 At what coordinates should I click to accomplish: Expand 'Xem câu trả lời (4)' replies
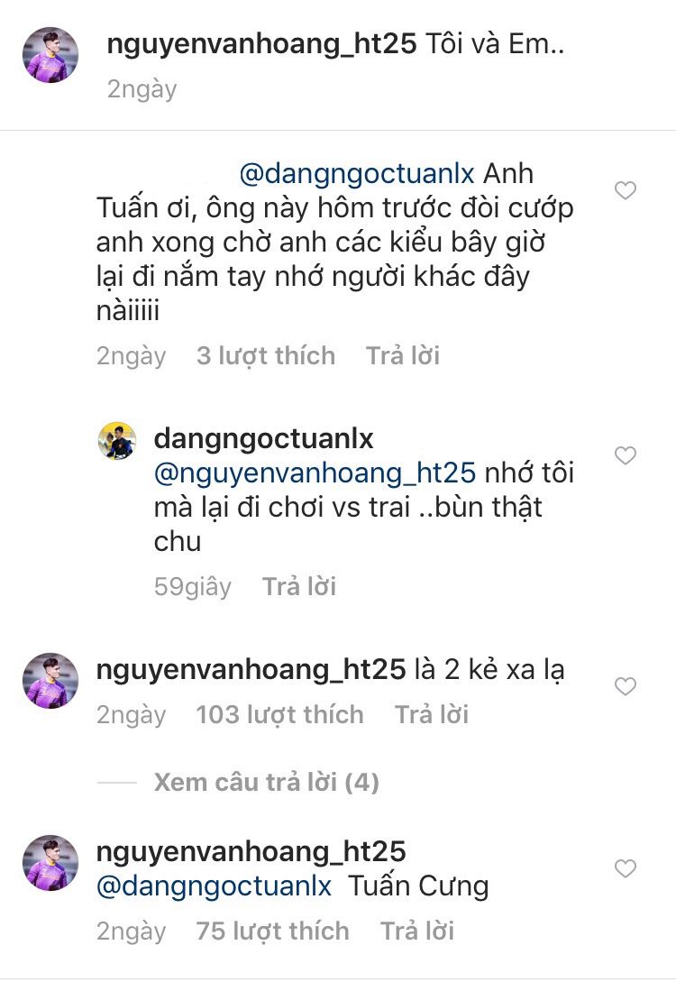point(266,782)
